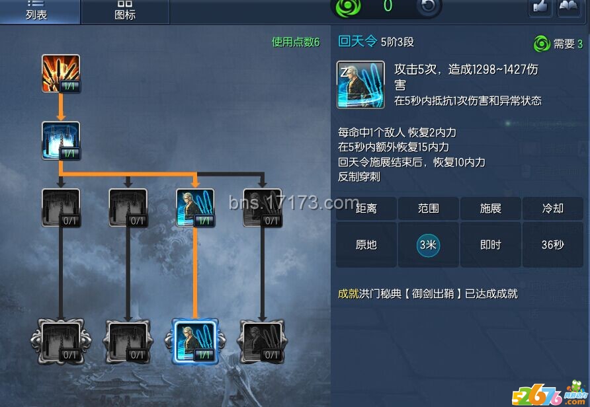
Task: Select the blue shield second-tier skill node
Action: tap(61, 141)
